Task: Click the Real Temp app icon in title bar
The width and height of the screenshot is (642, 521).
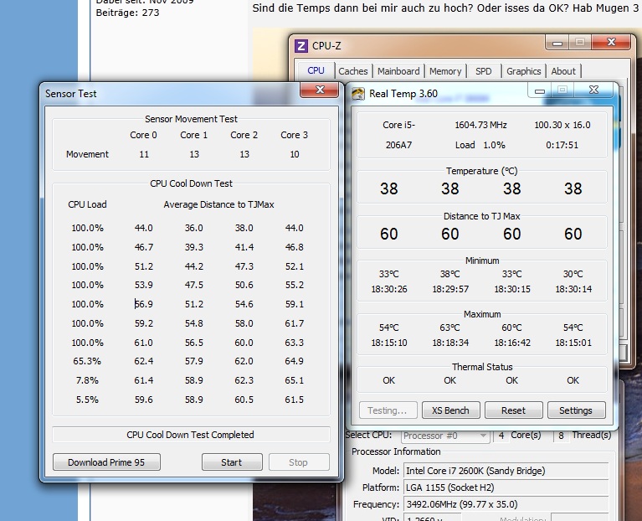Action: pos(358,94)
